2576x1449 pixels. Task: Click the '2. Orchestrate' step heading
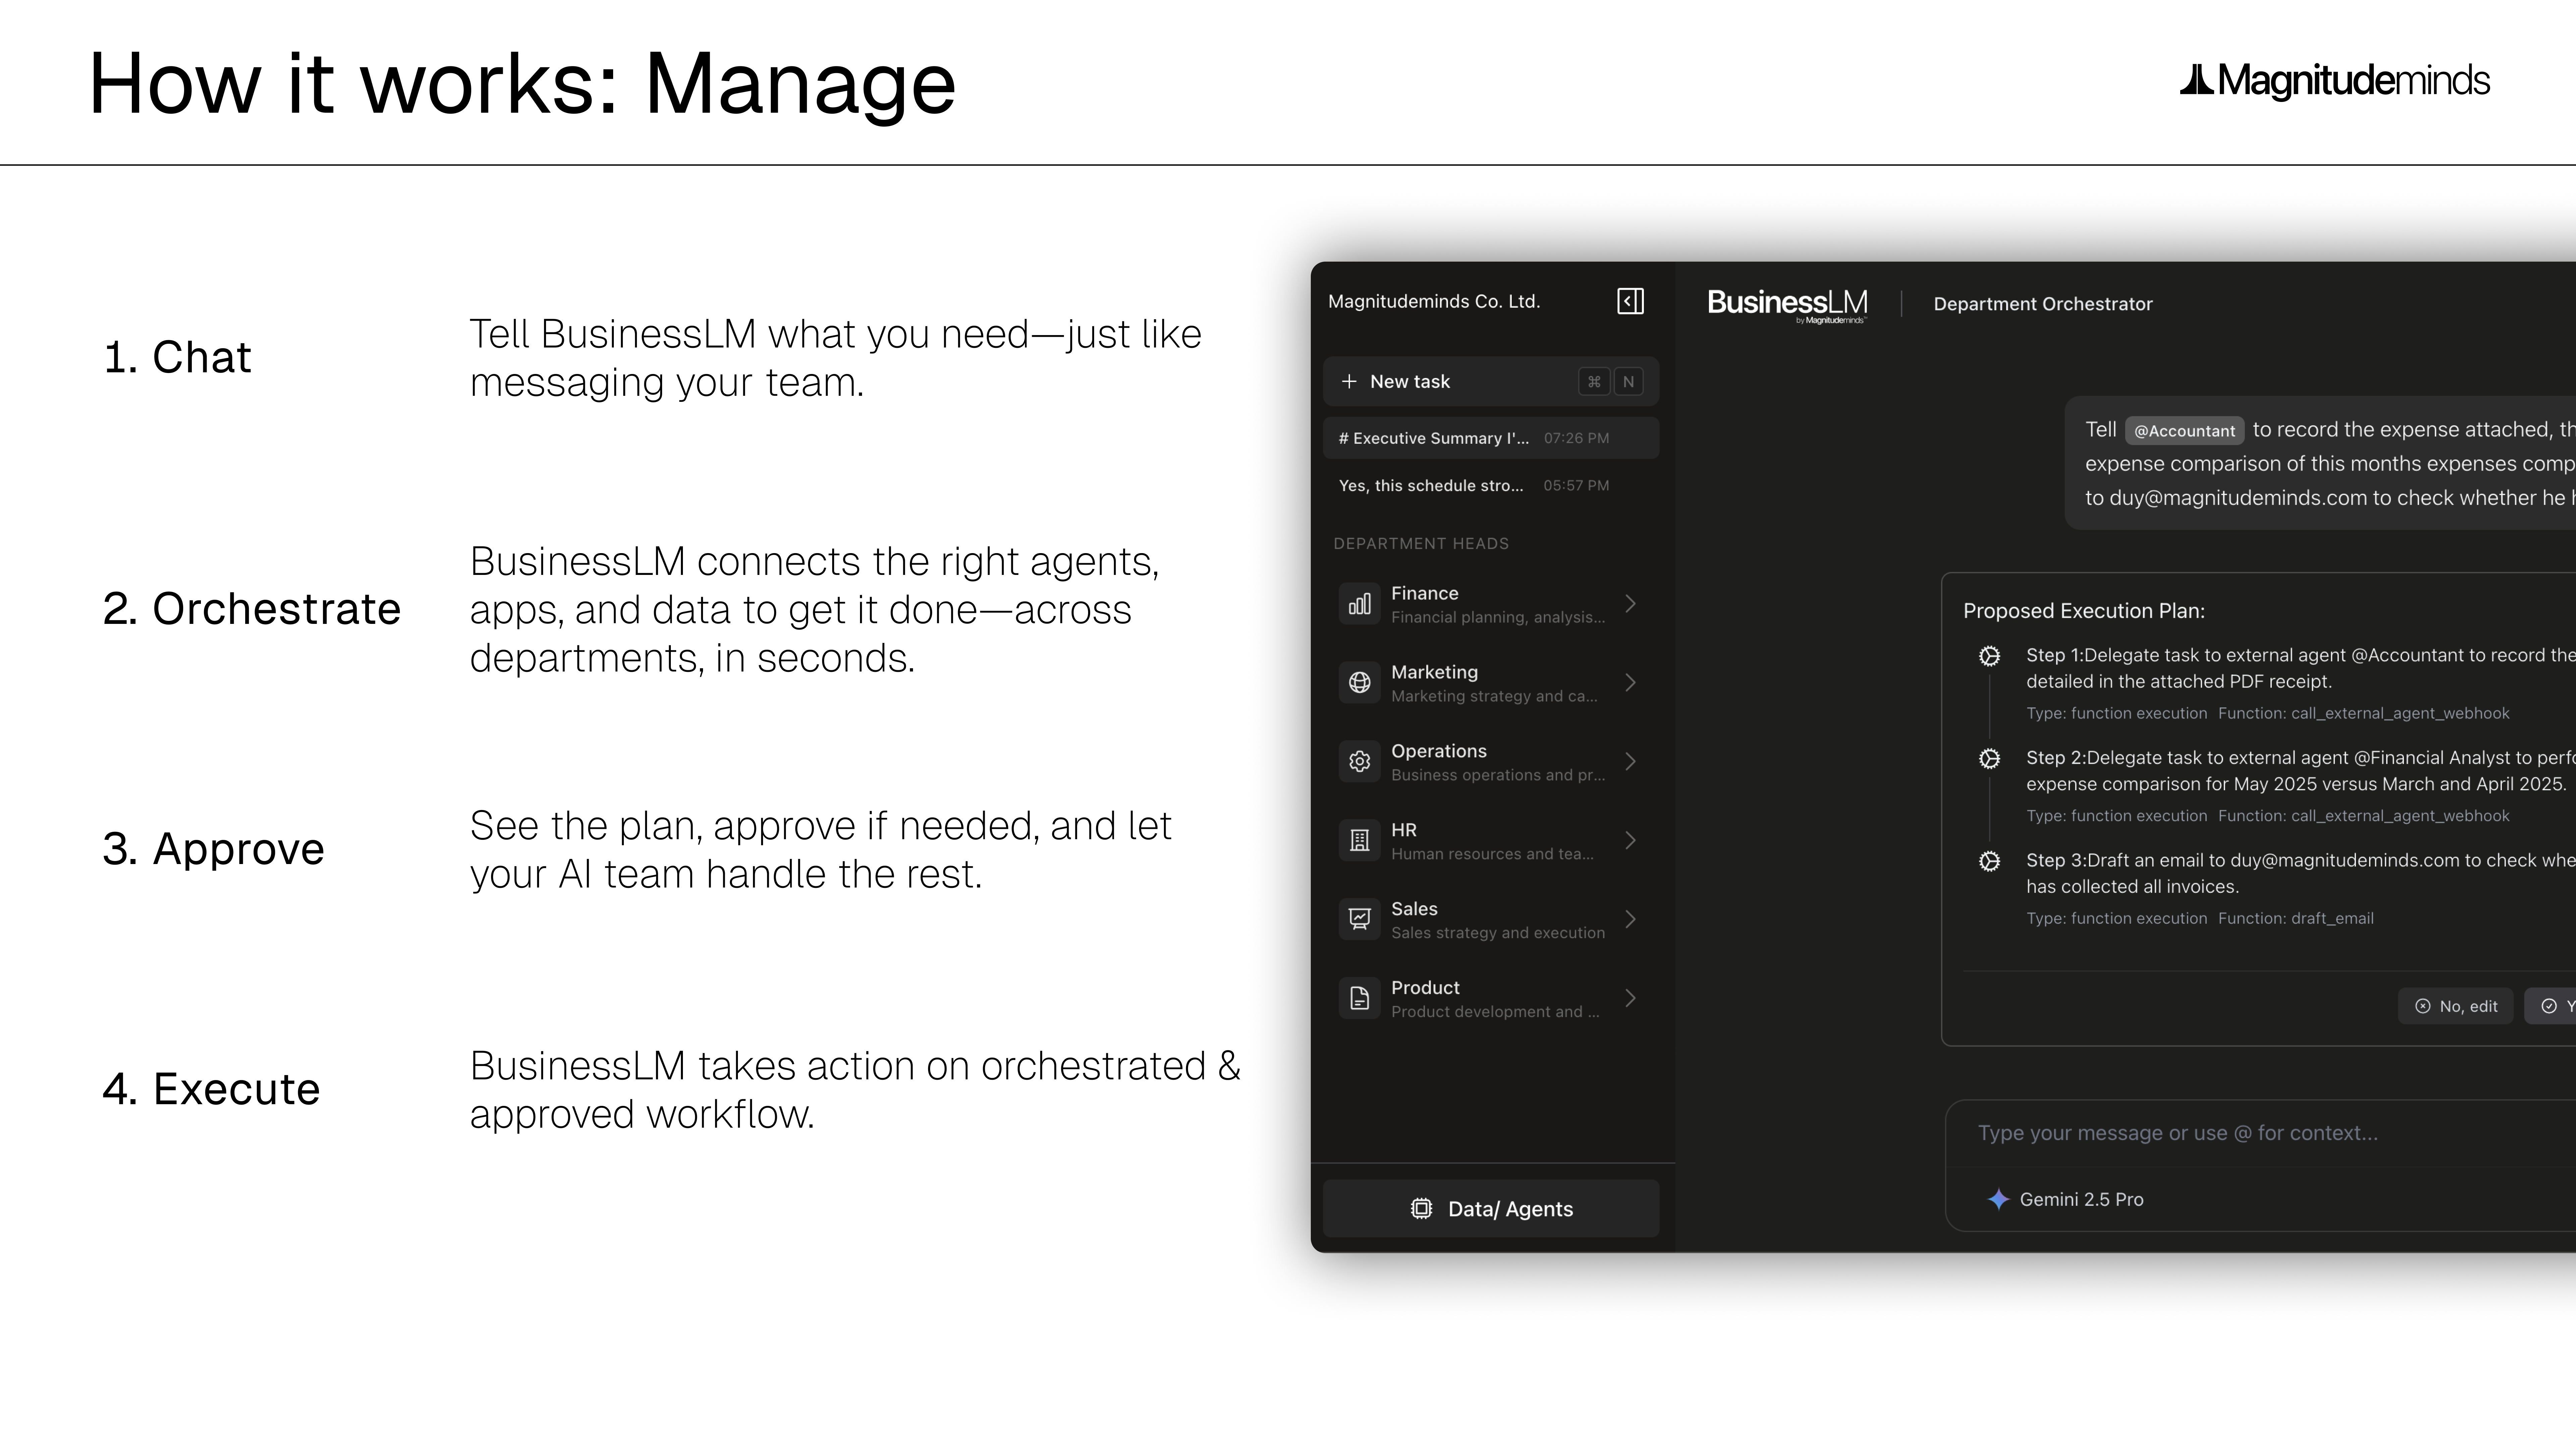coord(252,609)
